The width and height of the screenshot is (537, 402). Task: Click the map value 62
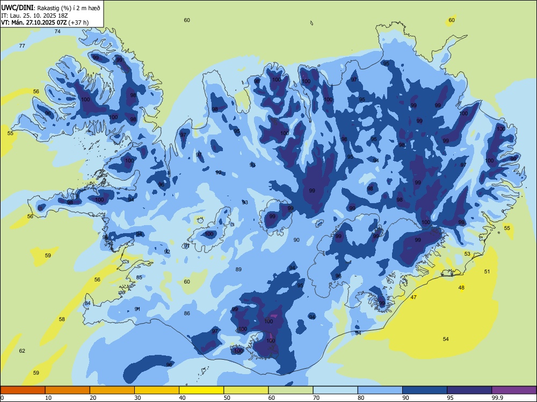click(22, 351)
